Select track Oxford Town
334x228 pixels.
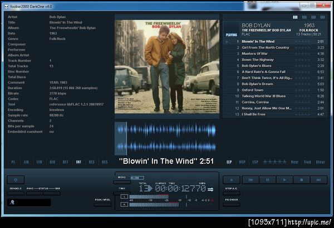[275, 90]
